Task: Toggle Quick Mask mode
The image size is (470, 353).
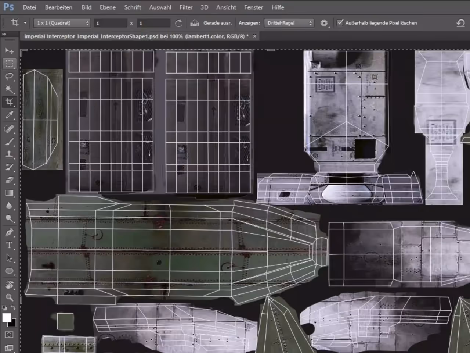Action: pos(9,335)
